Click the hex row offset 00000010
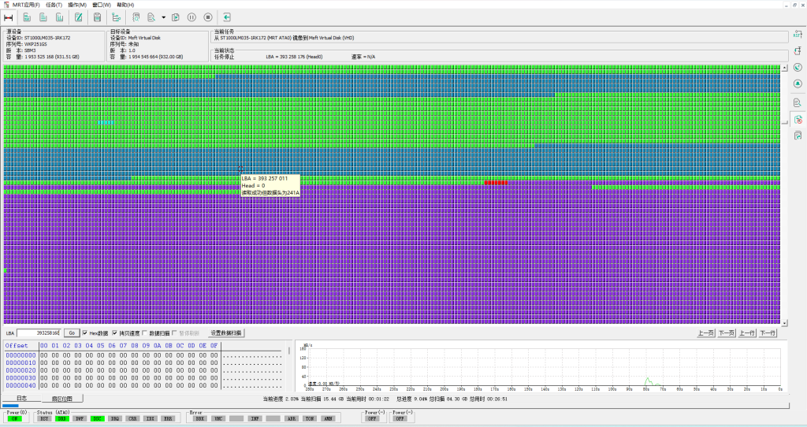The width and height of the screenshot is (807, 427). [x=20, y=362]
